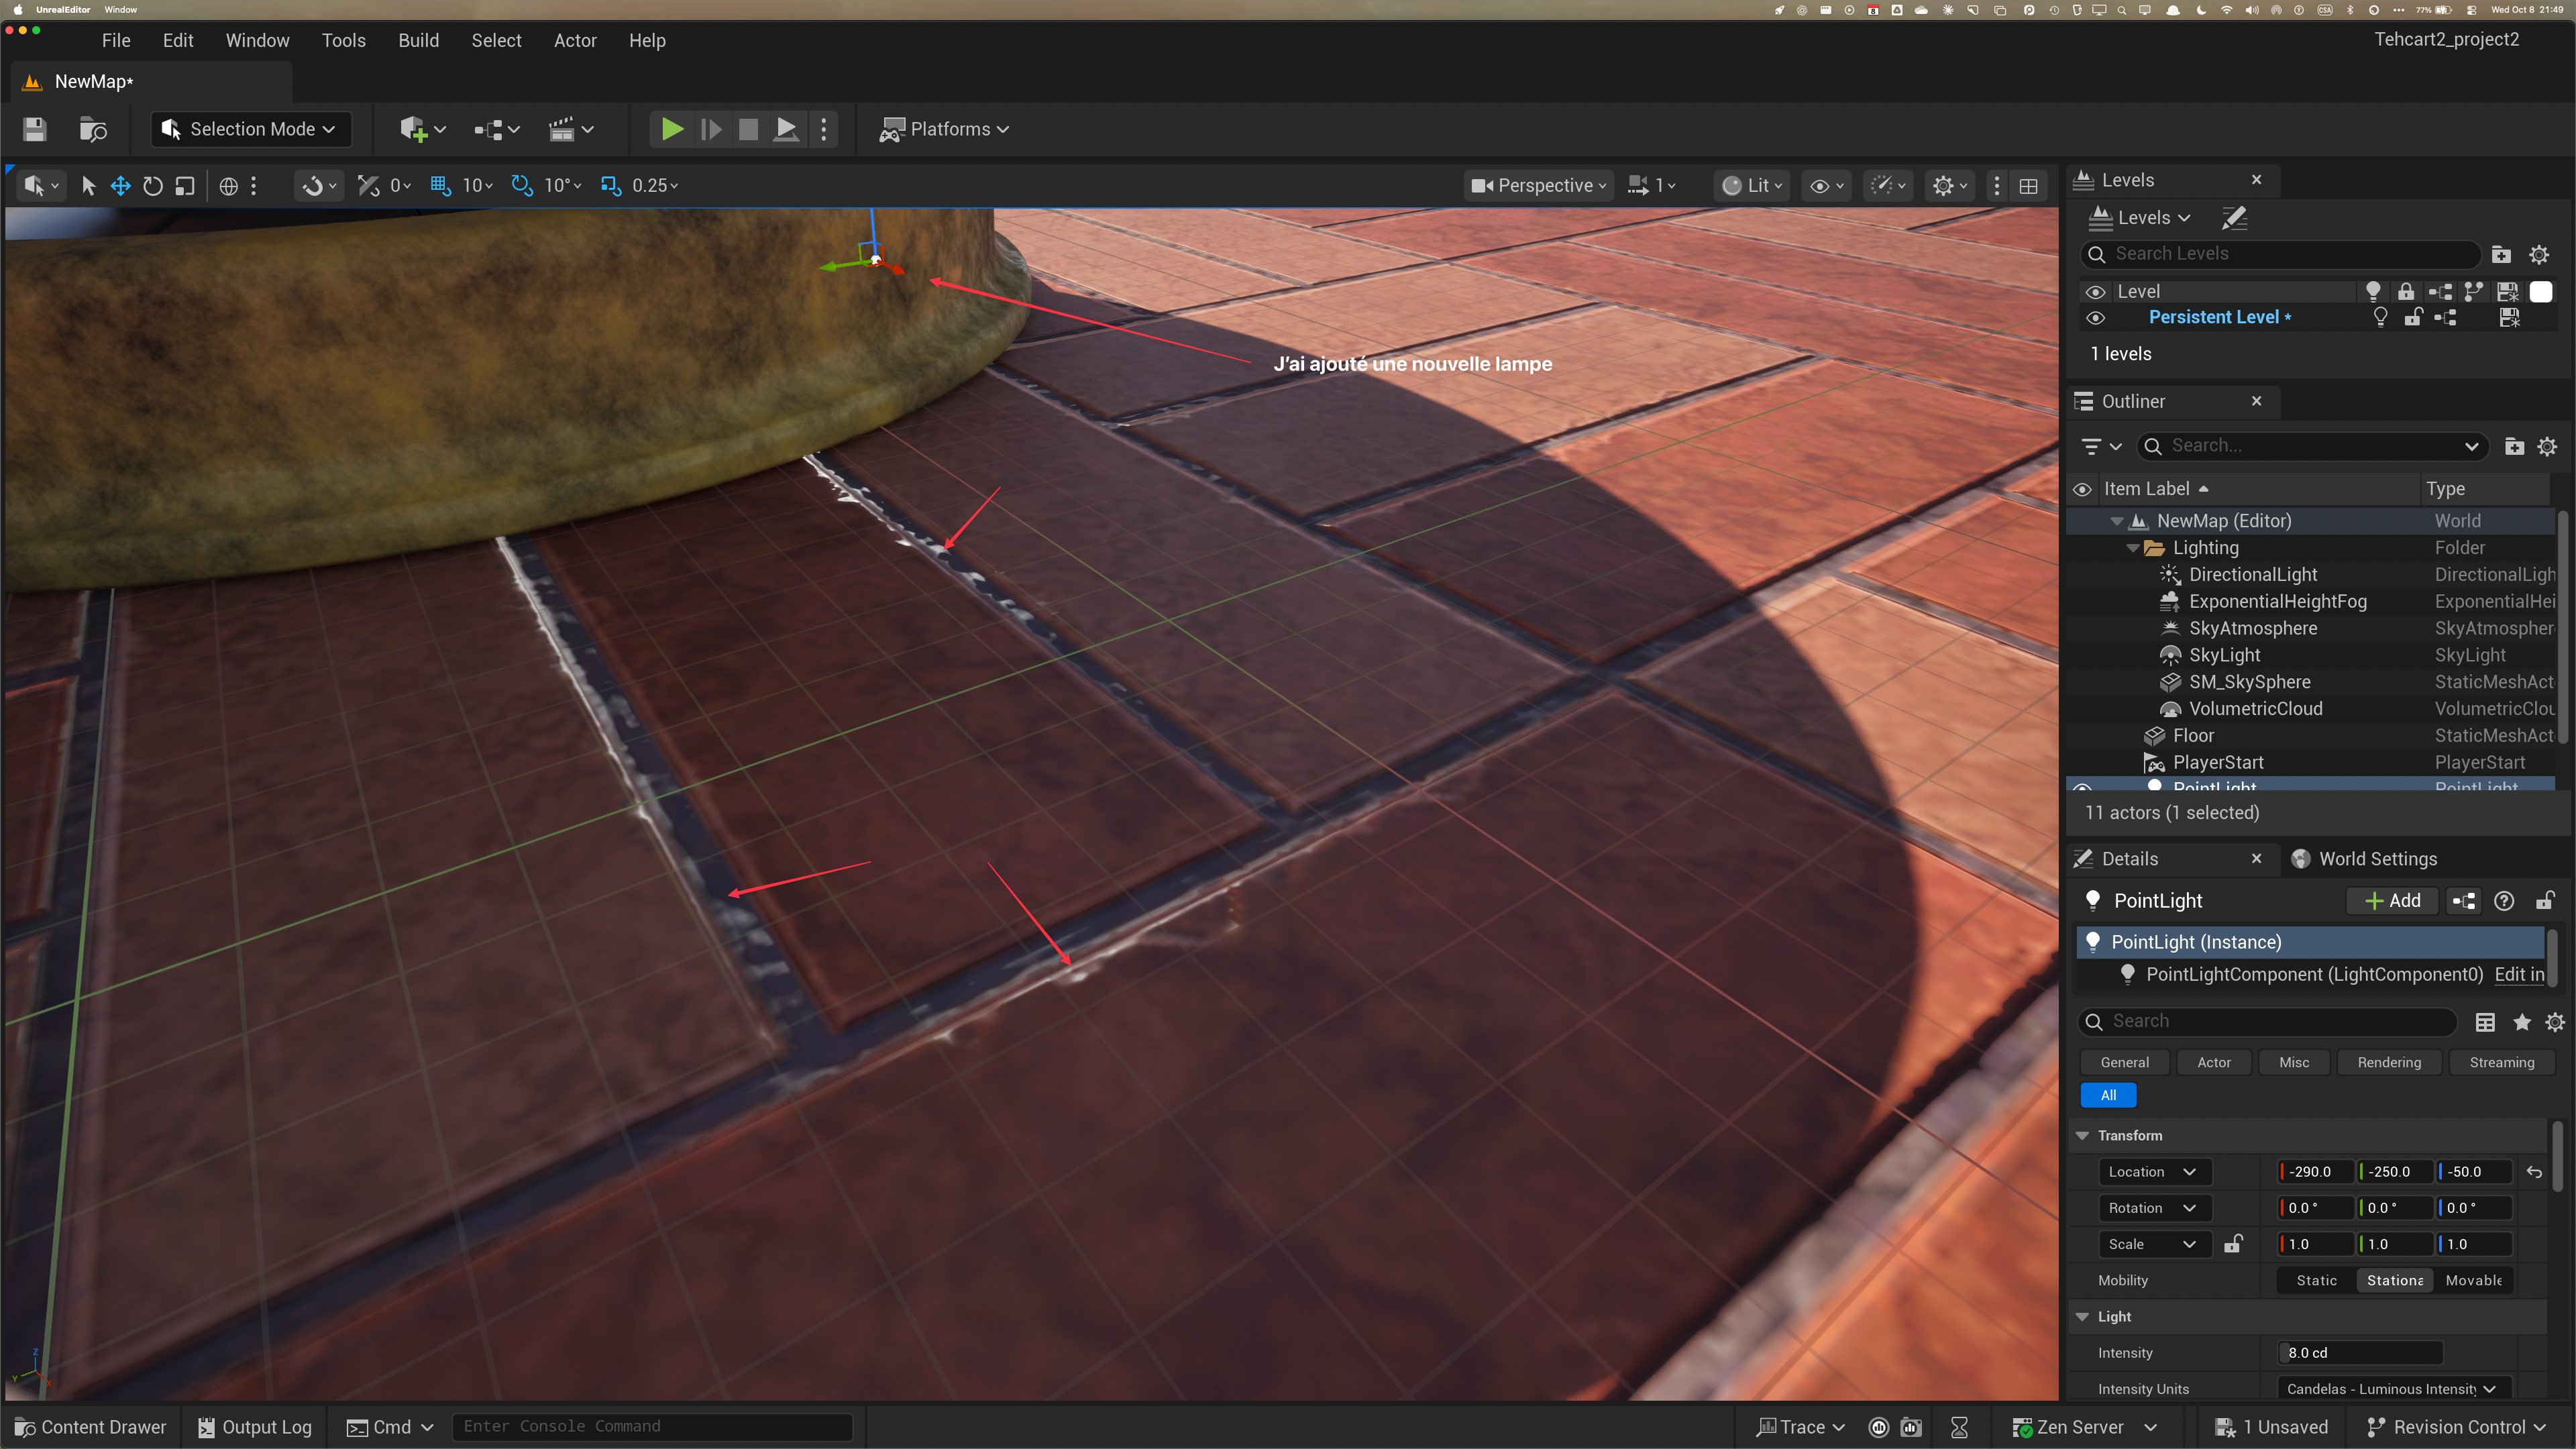The width and height of the screenshot is (2576, 1449).
Task: Click the Blueprint/Add Script icon in Details
Action: pyautogui.click(x=2464, y=901)
